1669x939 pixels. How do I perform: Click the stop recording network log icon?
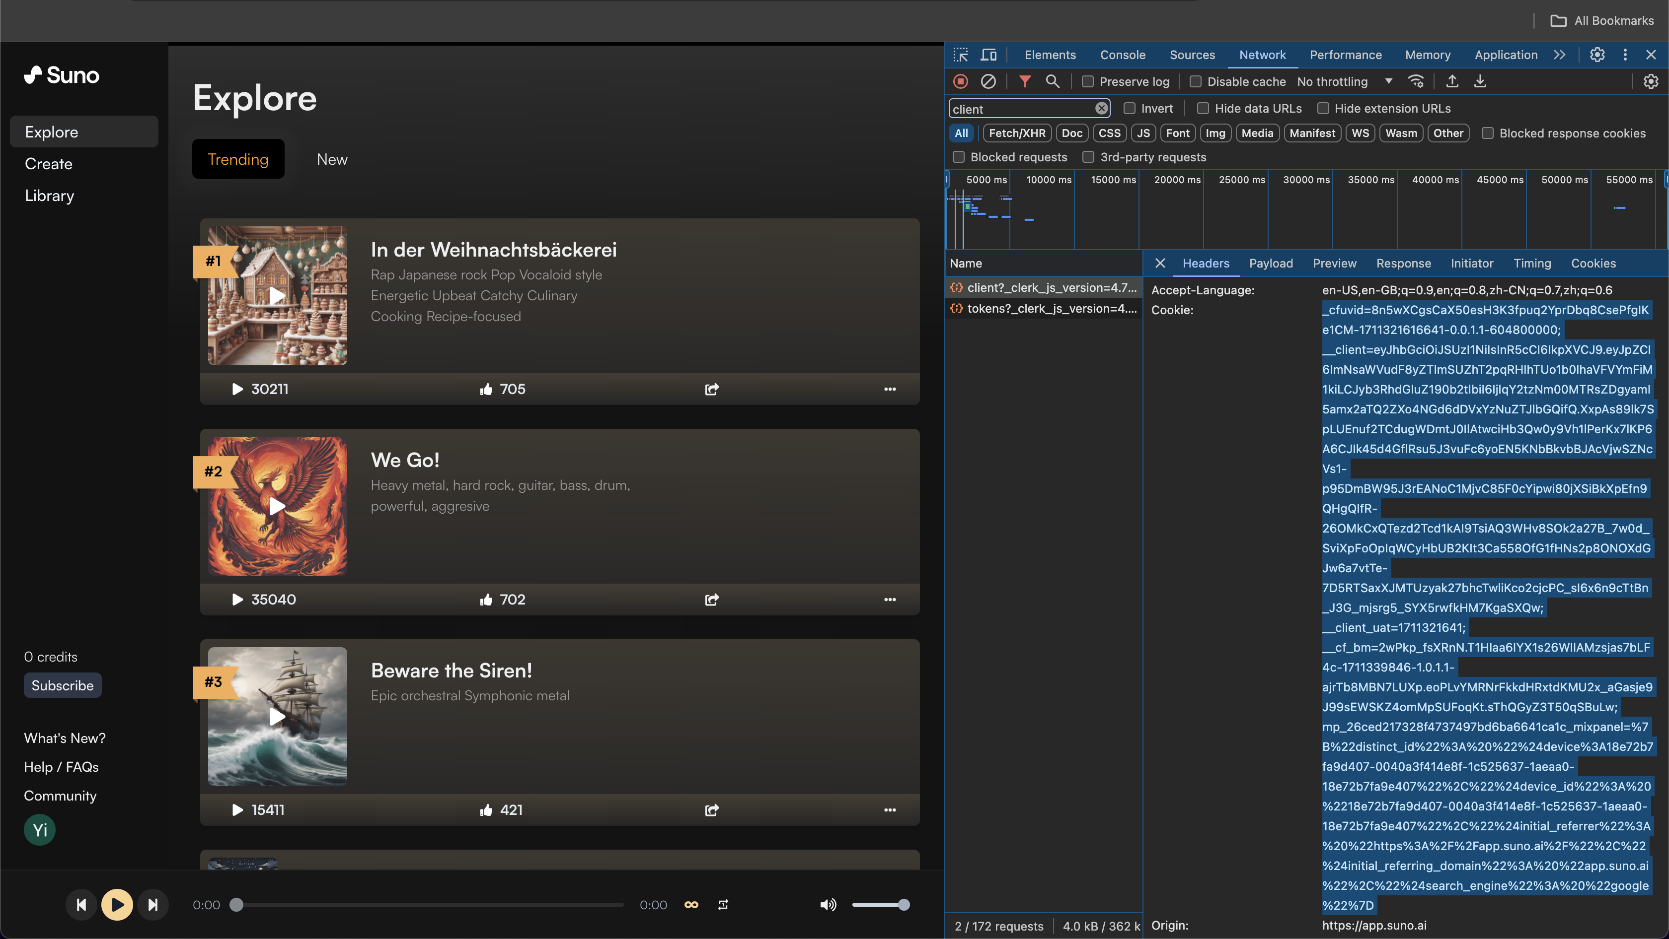coord(960,81)
